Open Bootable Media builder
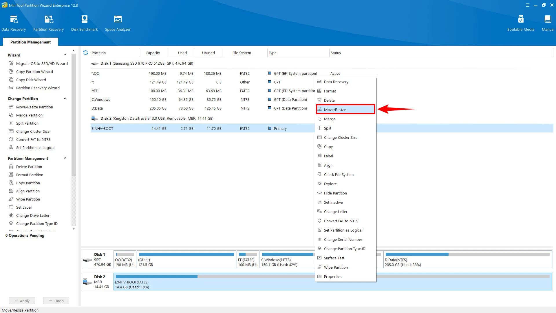556x313 pixels. [521, 23]
